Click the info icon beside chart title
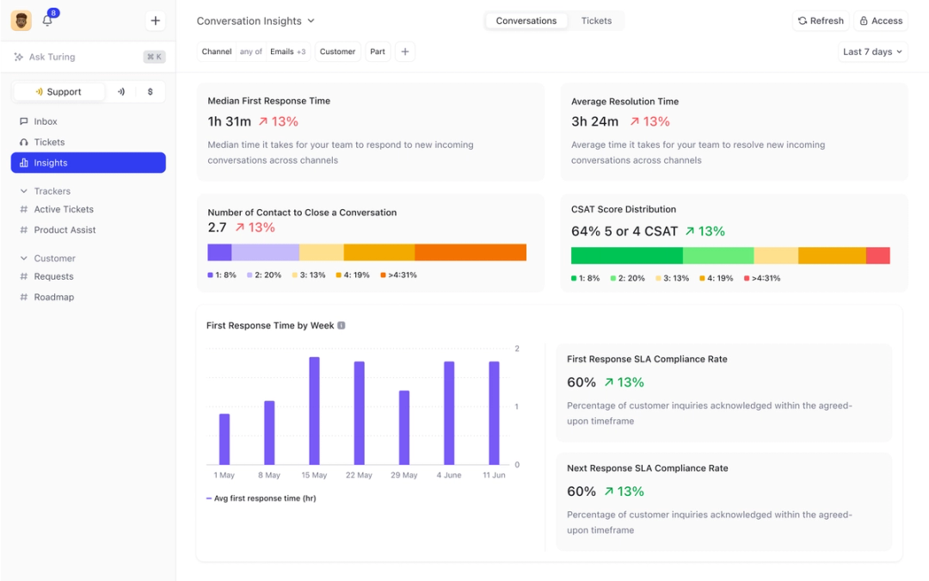Image resolution: width=929 pixels, height=581 pixels. tap(341, 325)
